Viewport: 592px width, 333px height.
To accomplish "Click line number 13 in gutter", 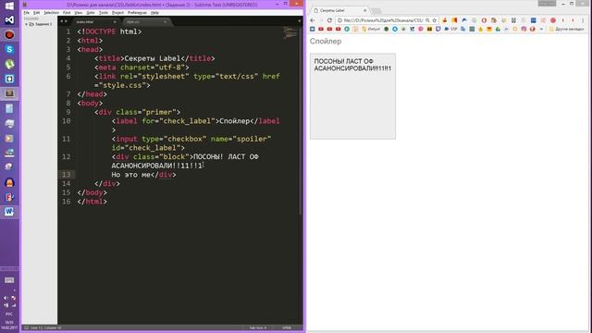I will (67, 175).
